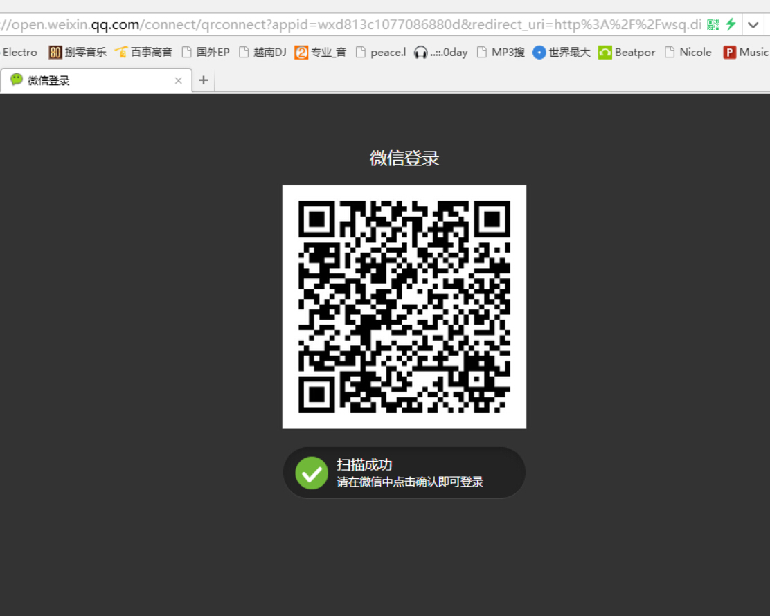Click the page icon beside peace.l
The height and width of the screenshot is (616, 770).
click(361, 52)
